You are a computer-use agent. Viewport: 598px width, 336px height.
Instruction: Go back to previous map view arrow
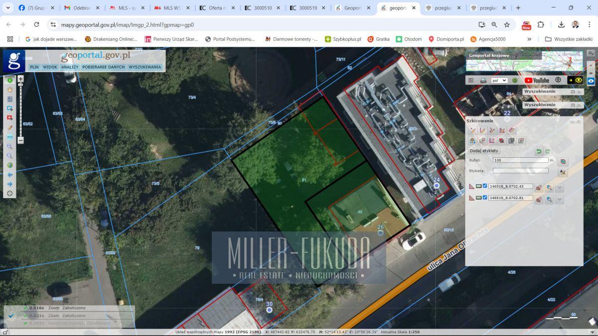click(x=9, y=175)
